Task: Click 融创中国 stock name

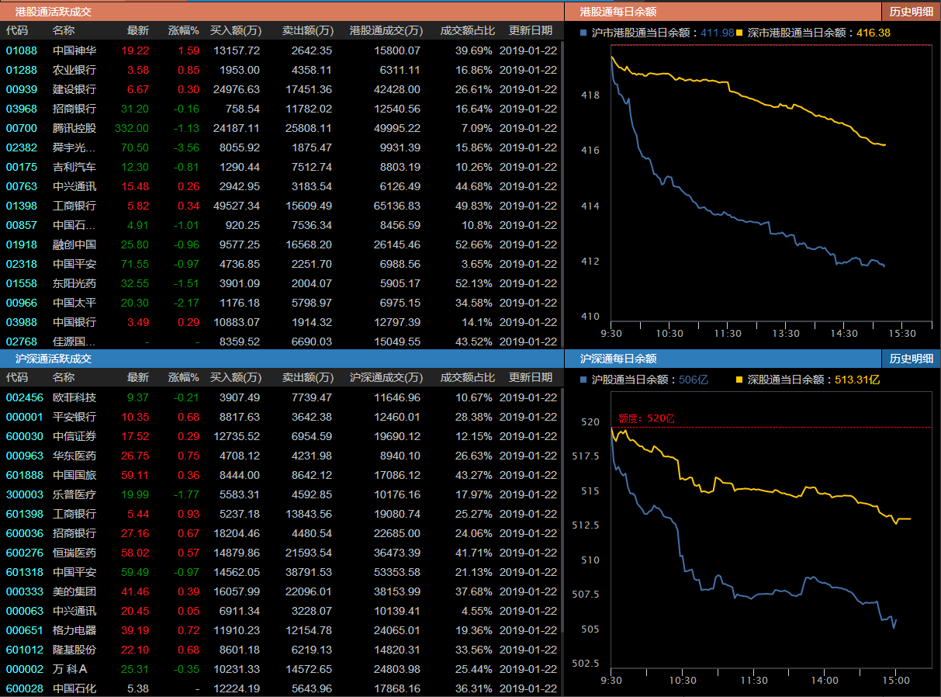Action: 74,244
